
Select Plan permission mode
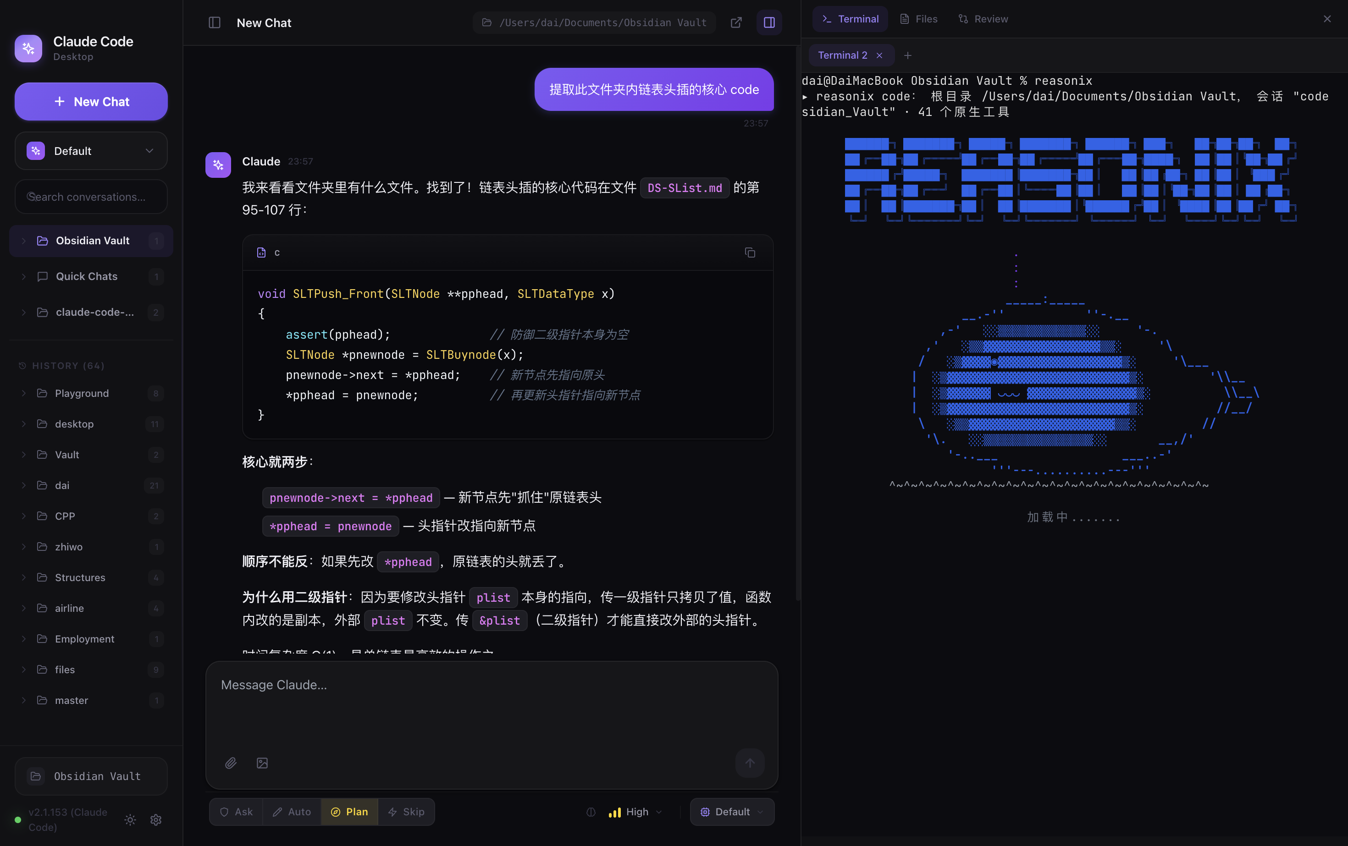tap(349, 812)
